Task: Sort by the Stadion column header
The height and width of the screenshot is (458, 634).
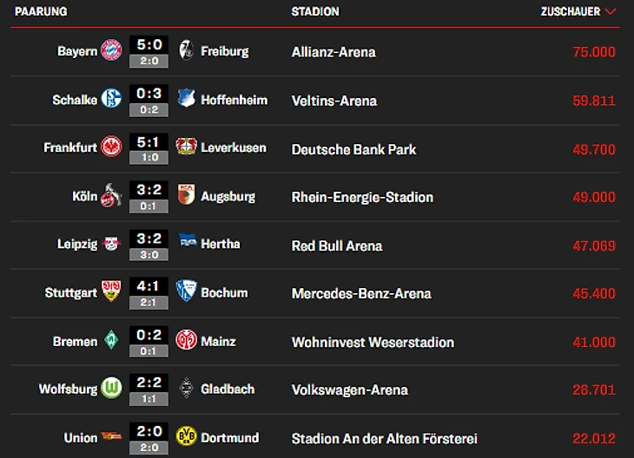Action: coord(315,11)
